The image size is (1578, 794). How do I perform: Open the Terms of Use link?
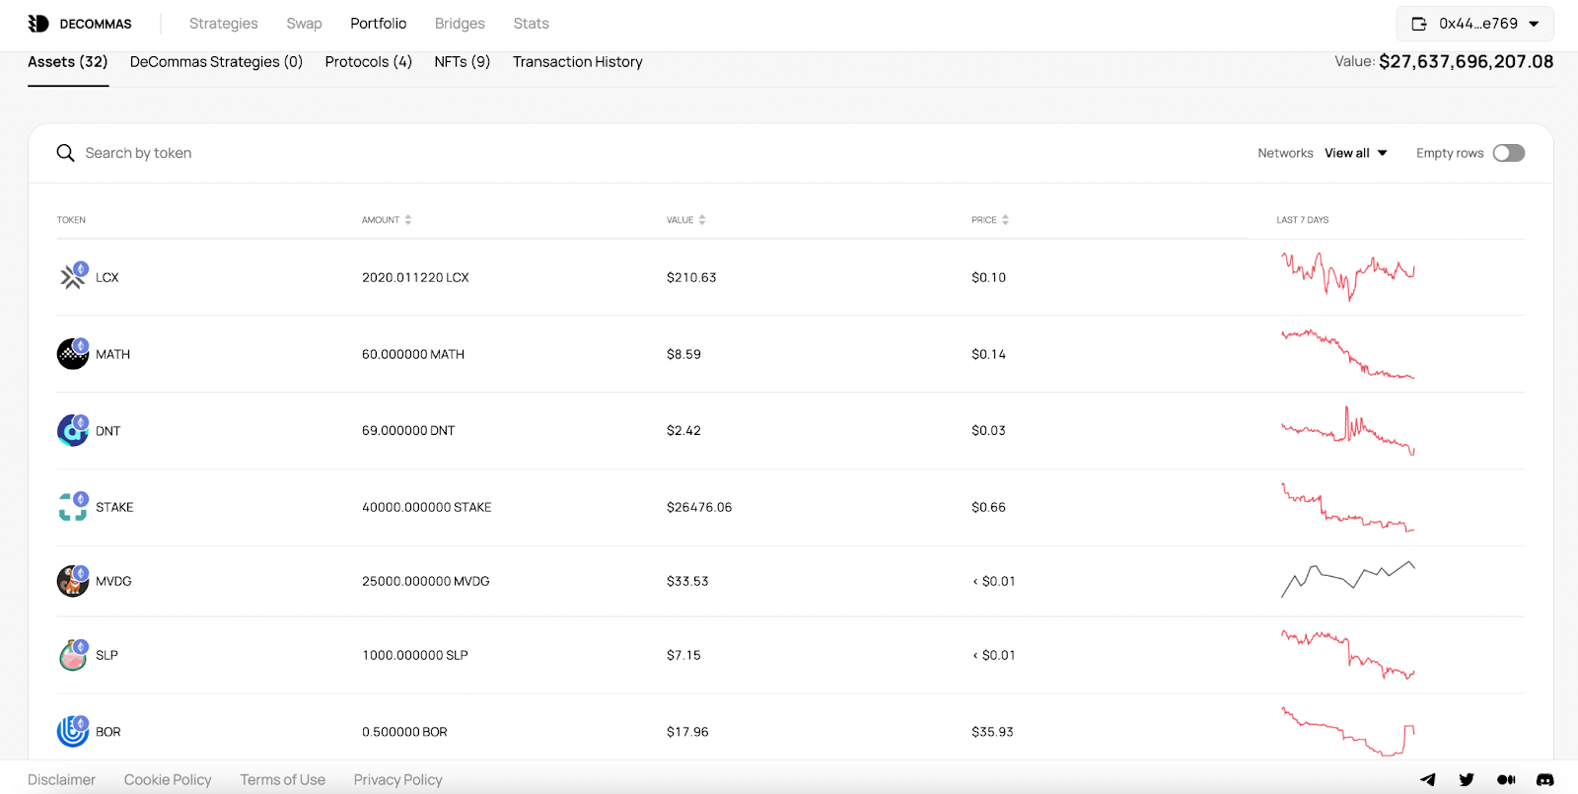282,779
